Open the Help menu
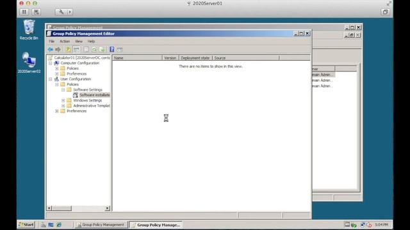Viewport: 410px width, 230px height. (91, 42)
